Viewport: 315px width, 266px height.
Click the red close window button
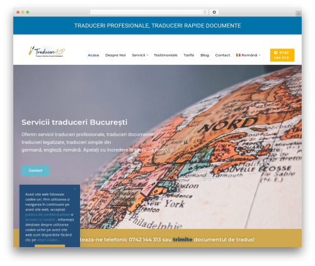click(x=18, y=12)
